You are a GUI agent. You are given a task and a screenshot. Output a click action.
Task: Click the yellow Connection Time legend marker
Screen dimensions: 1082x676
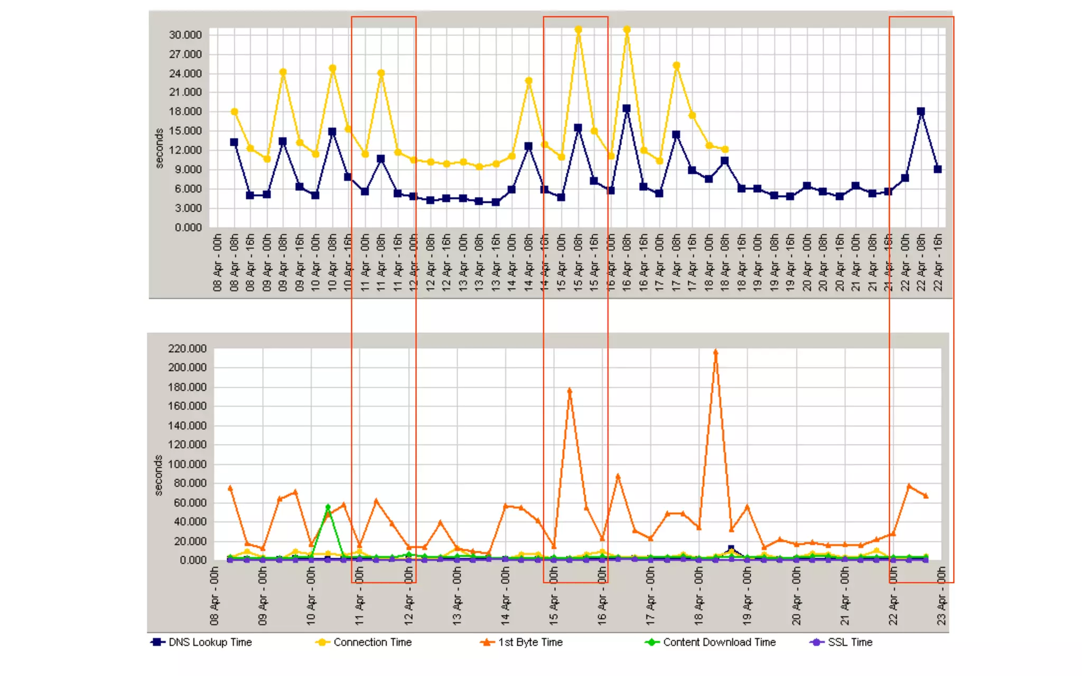[x=322, y=642]
